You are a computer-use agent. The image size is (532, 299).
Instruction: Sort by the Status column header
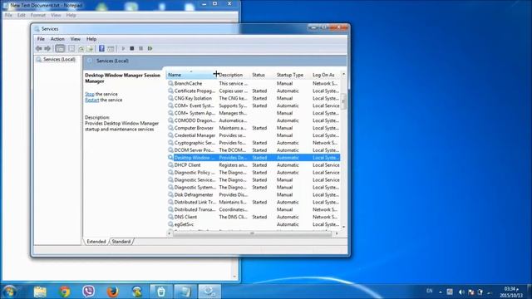(x=262, y=75)
